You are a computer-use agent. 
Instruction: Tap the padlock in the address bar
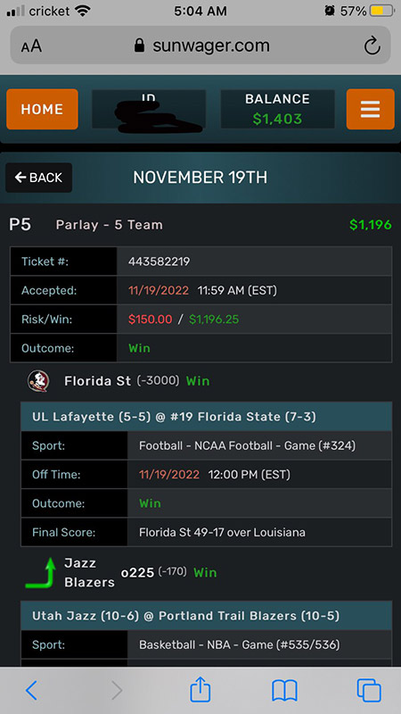[x=140, y=46]
